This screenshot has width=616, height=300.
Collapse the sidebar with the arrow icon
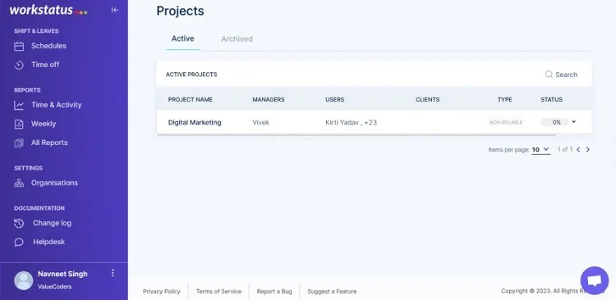(x=115, y=10)
